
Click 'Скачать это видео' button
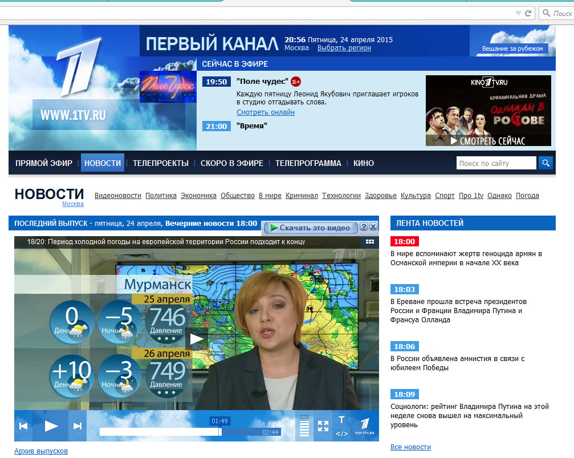point(311,228)
